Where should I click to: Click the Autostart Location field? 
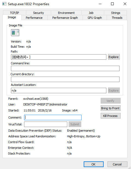tap(59, 90)
